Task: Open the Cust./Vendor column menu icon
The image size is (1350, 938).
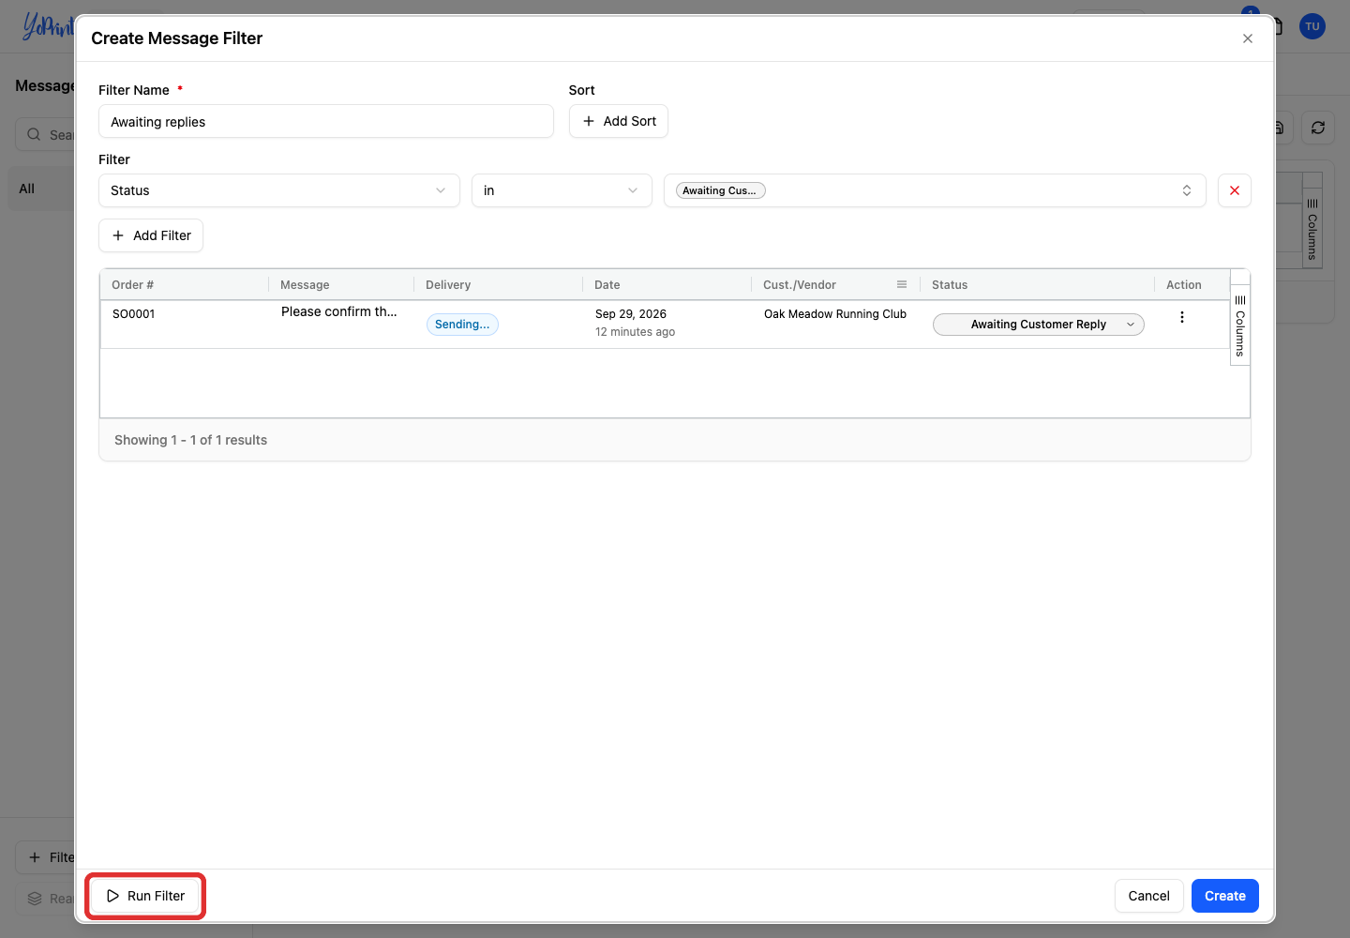Action: [902, 284]
